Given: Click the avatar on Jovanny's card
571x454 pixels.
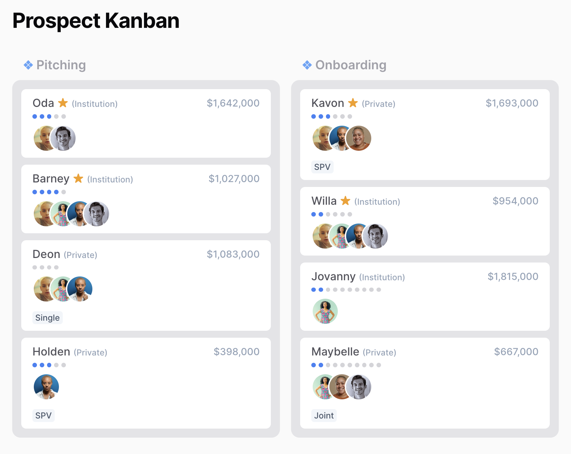Looking at the screenshot, I should (325, 312).
